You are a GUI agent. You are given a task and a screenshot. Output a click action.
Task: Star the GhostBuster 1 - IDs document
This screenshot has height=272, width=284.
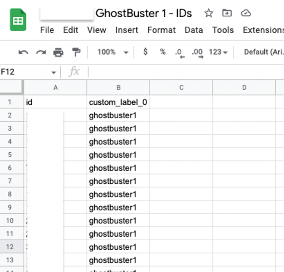click(208, 13)
